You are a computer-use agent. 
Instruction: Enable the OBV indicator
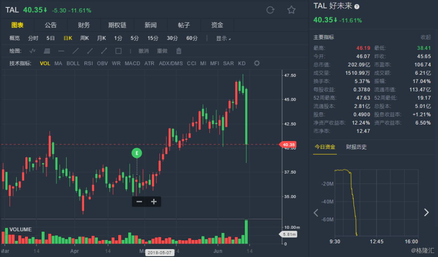pos(102,63)
